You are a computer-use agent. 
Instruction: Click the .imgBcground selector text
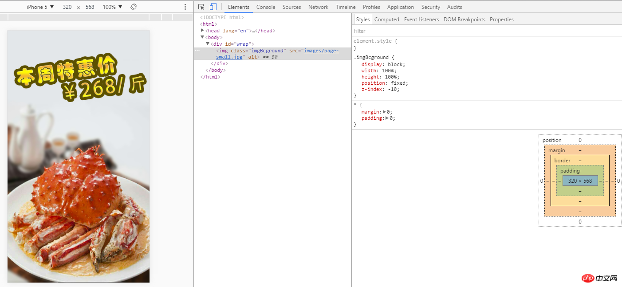(x=371, y=57)
